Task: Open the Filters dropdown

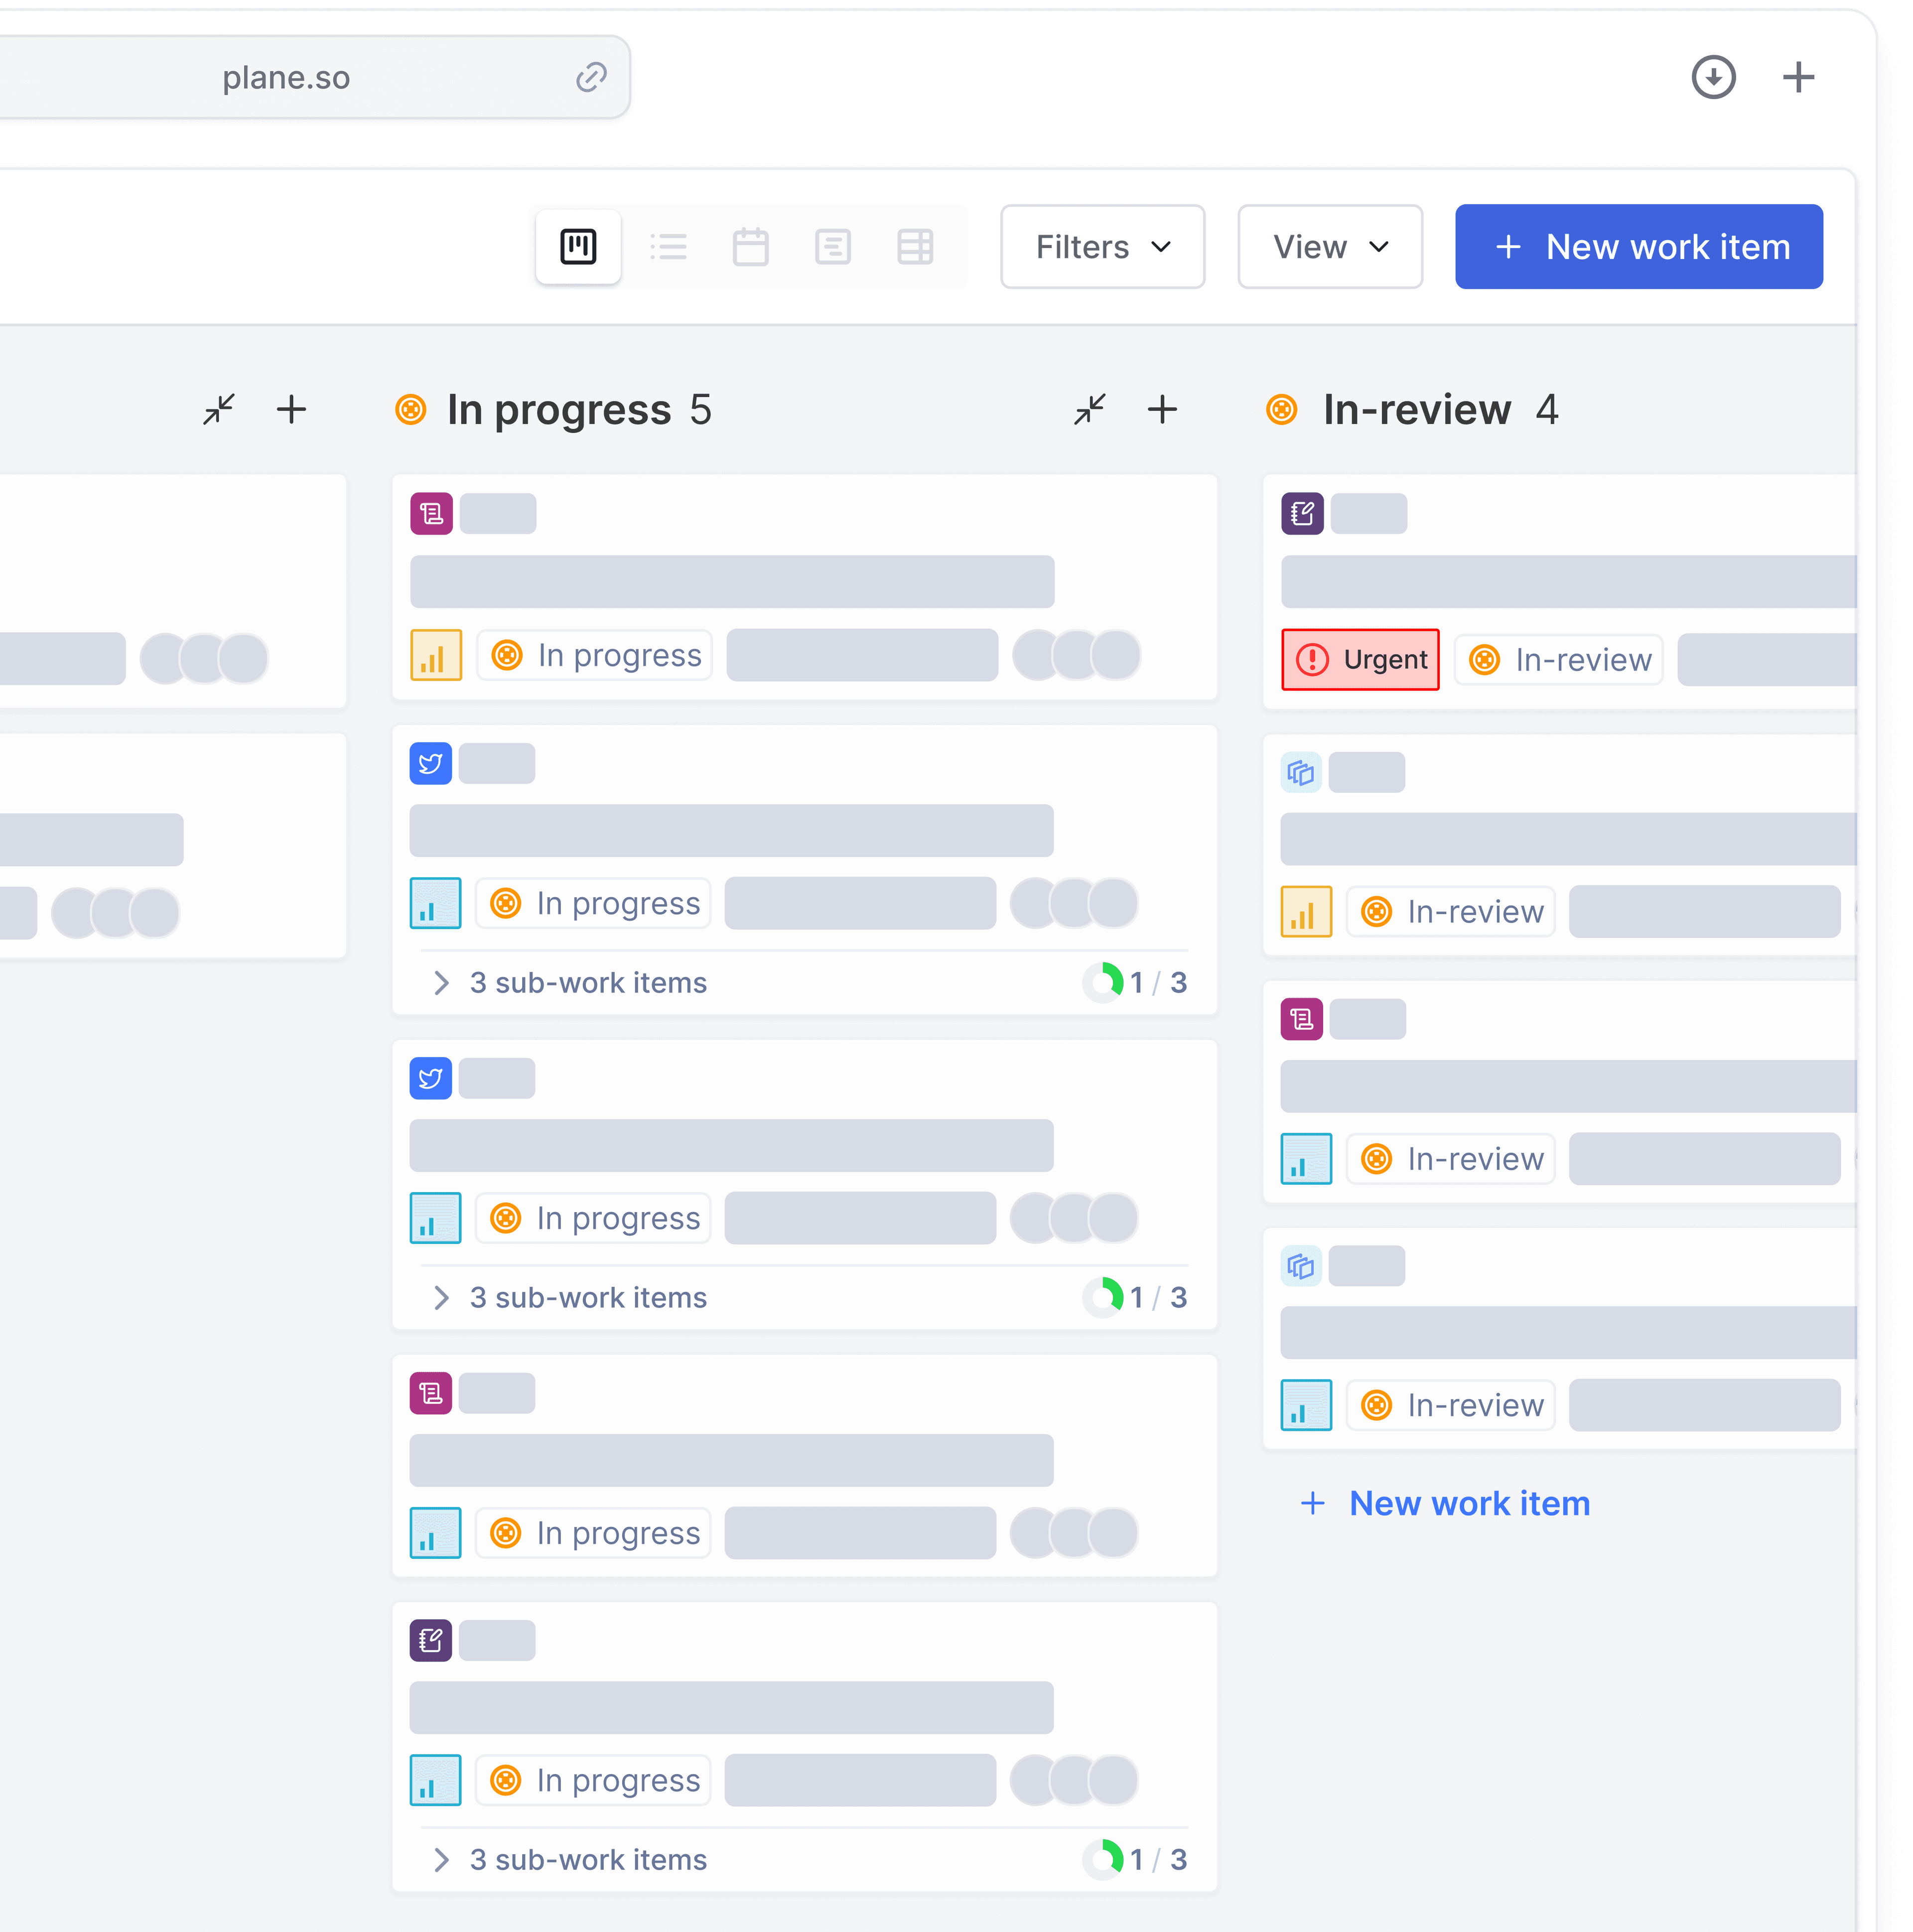Action: click(1102, 247)
